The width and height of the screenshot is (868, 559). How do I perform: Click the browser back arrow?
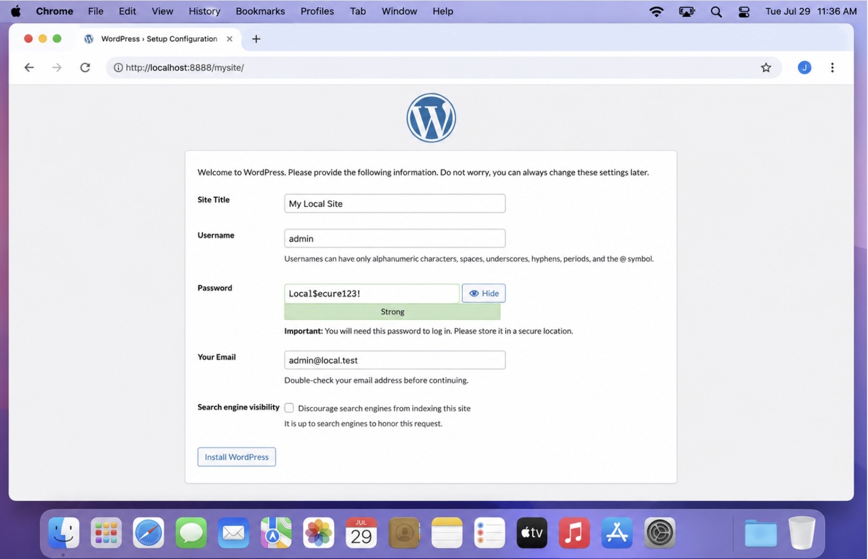coord(29,67)
